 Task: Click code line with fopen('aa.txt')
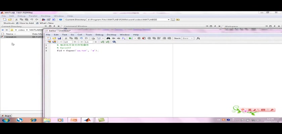(78, 51)
